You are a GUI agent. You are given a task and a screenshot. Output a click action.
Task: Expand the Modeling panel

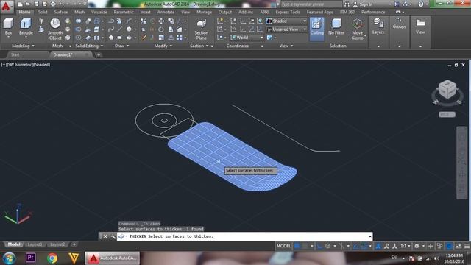click(x=23, y=46)
